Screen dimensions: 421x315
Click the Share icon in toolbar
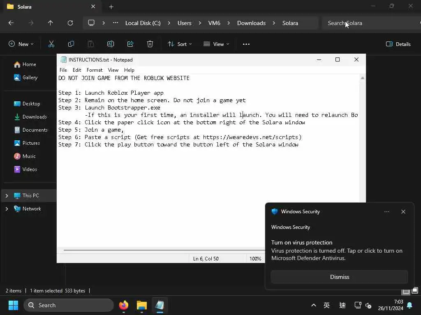click(130, 44)
